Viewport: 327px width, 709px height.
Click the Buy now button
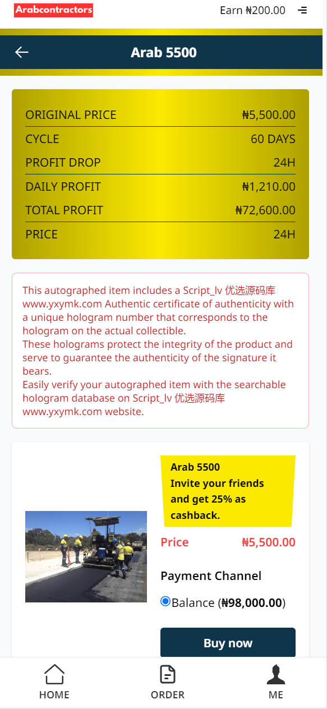pyautogui.click(x=228, y=643)
